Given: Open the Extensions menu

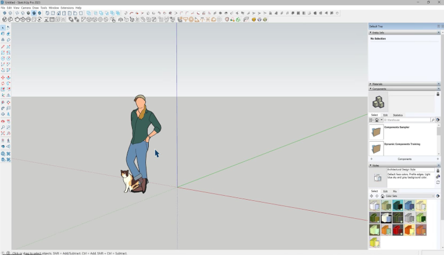Looking at the screenshot, I should pos(67,8).
